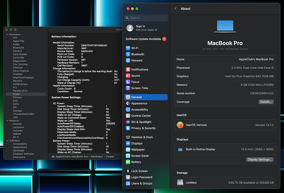This screenshot has height=193, width=284.
Task: Open Privacy & Security hand icon
Action: 128,128
